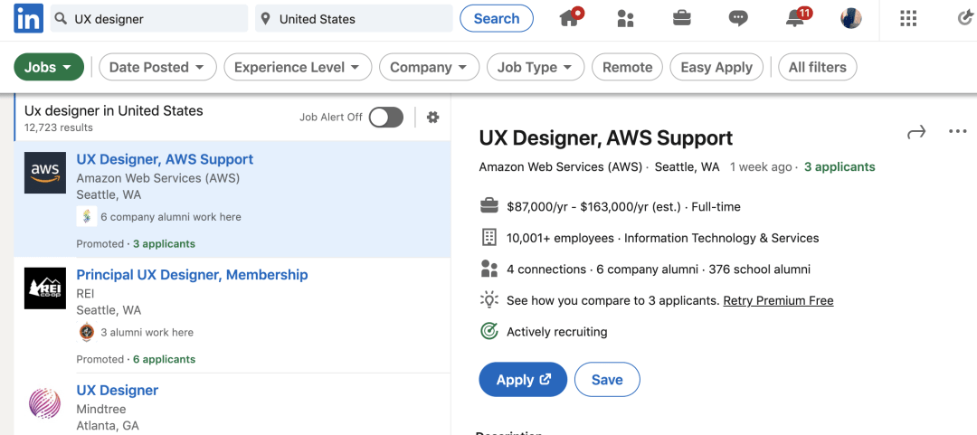Image resolution: width=977 pixels, height=435 pixels.
Task: Click the AWS company logo
Action: click(x=45, y=173)
